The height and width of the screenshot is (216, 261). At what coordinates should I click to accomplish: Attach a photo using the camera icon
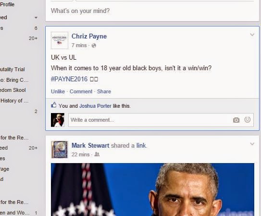coord(236,120)
